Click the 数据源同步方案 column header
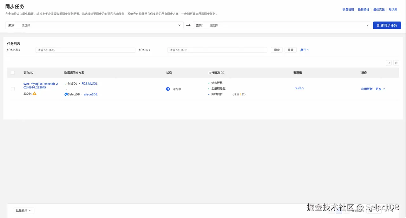Viewport: 406px width, 218px height. coord(74,73)
